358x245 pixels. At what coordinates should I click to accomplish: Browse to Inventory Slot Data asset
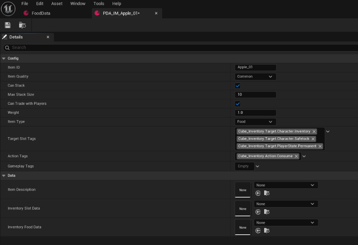tap(267, 212)
